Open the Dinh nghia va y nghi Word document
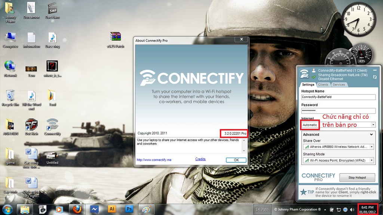 [x=31, y=187]
